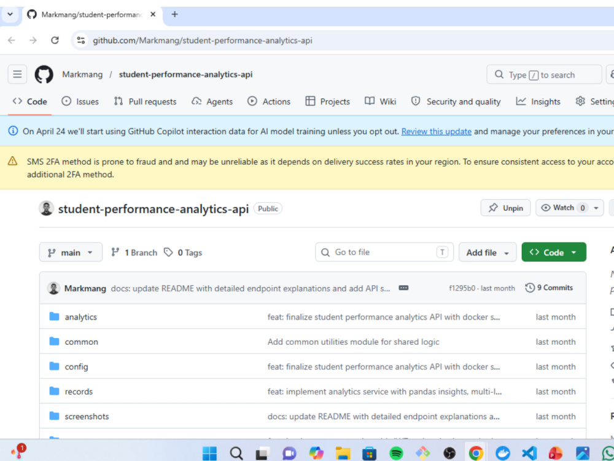Focus the Type / to search box

tap(544, 74)
